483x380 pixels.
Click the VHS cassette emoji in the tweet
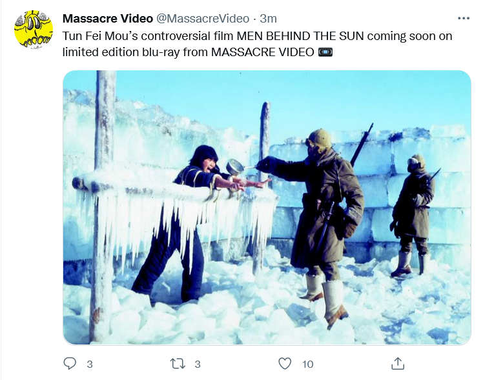(325, 52)
